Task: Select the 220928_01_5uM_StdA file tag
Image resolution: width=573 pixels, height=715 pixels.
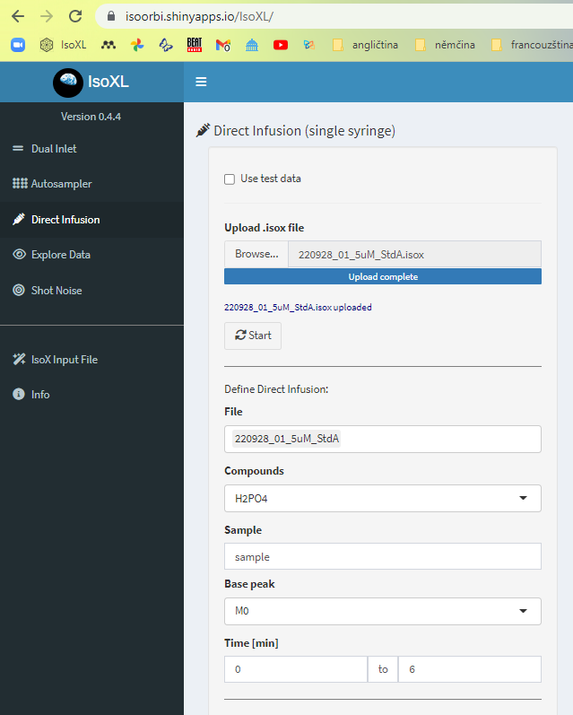Action: (x=287, y=439)
